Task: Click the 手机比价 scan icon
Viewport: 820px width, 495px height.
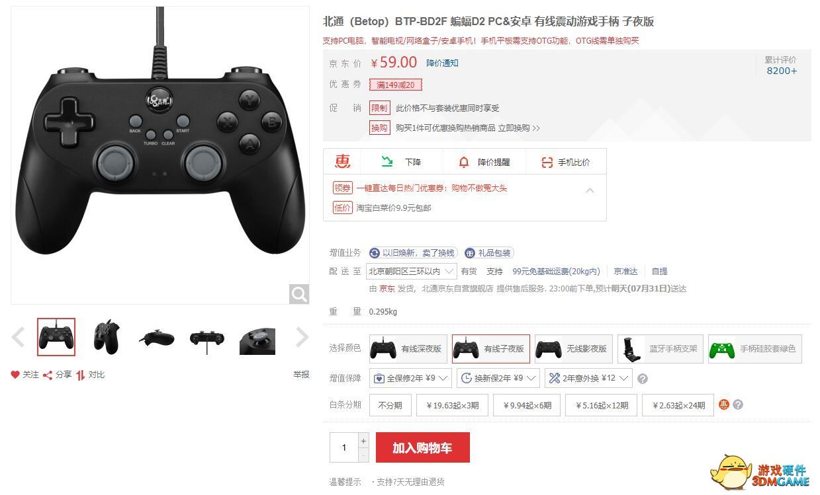Action: click(x=547, y=162)
